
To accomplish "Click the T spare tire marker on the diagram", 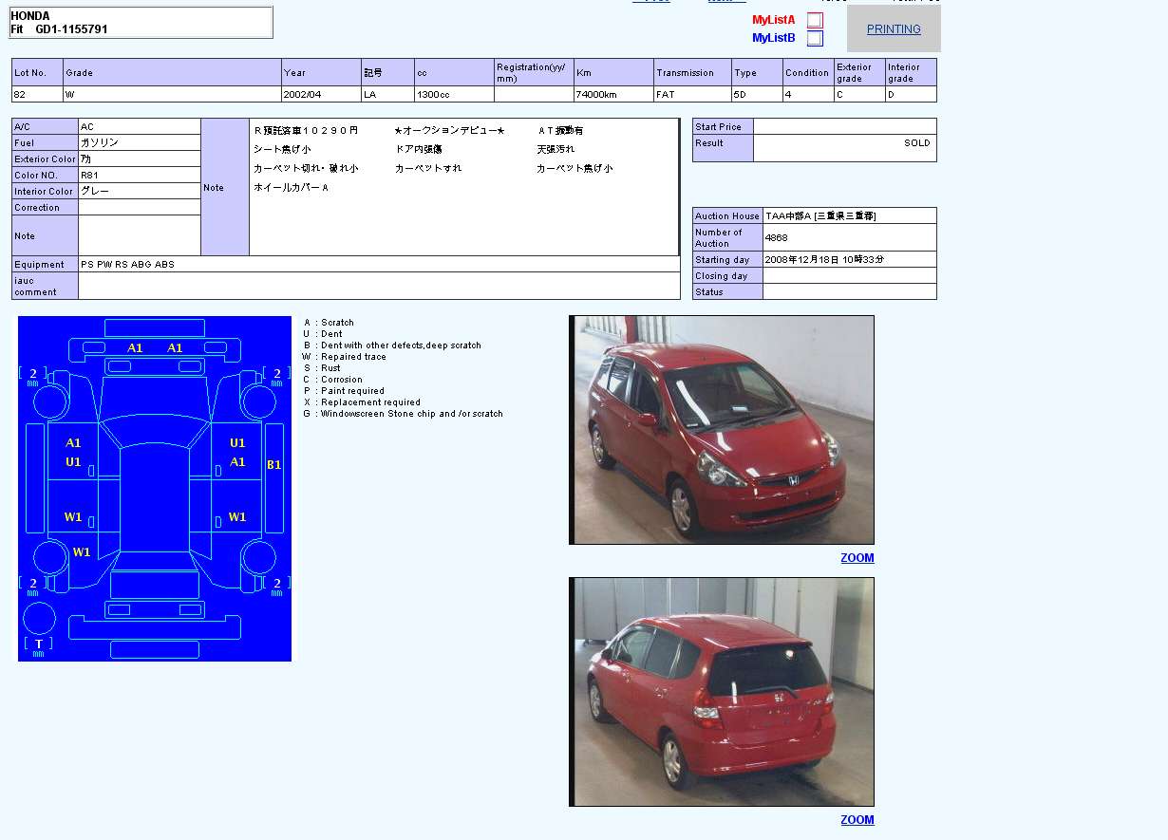I will [39, 644].
